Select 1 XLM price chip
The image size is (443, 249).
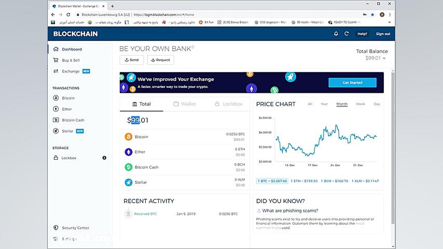365,181
